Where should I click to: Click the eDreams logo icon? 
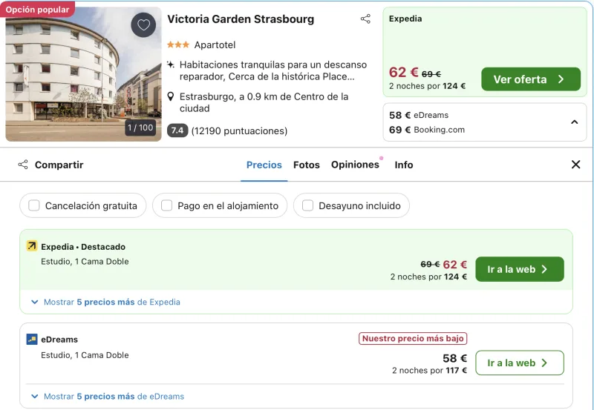pos(32,340)
